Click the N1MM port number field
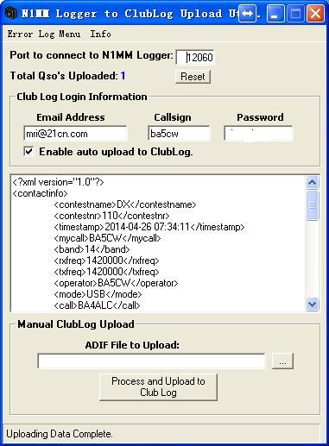 click(x=195, y=57)
